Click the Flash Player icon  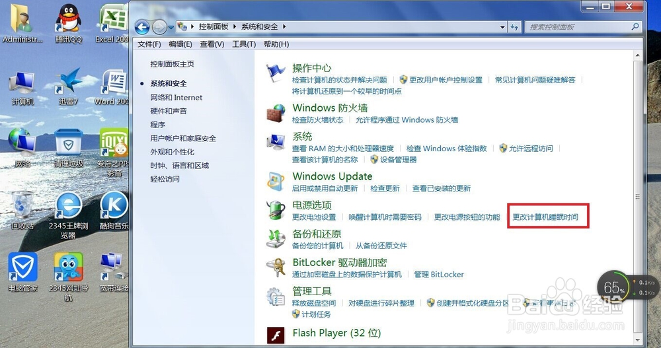[x=276, y=335]
